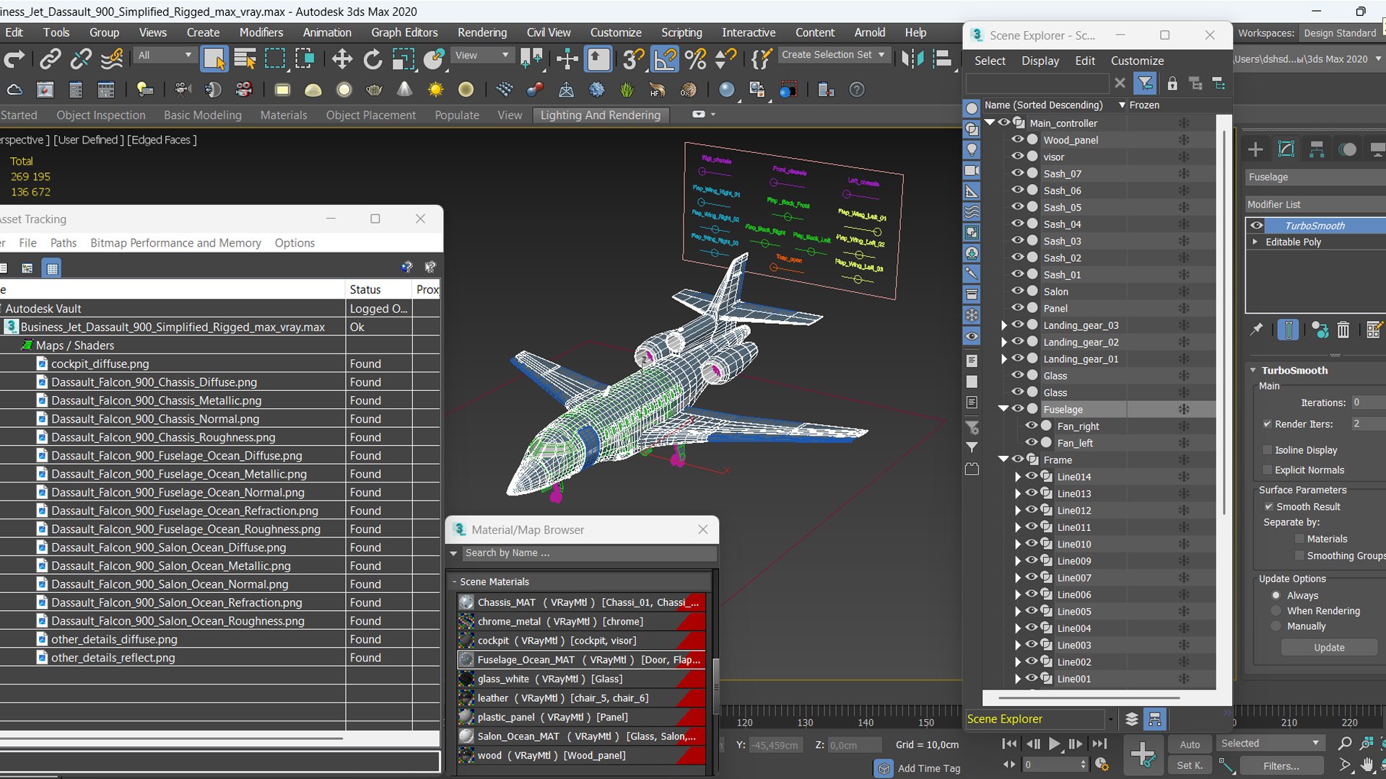Image resolution: width=1386 pixels, height=779 pixels.
Task: Click the Auto key button
Action: [x=1190, y=744]
